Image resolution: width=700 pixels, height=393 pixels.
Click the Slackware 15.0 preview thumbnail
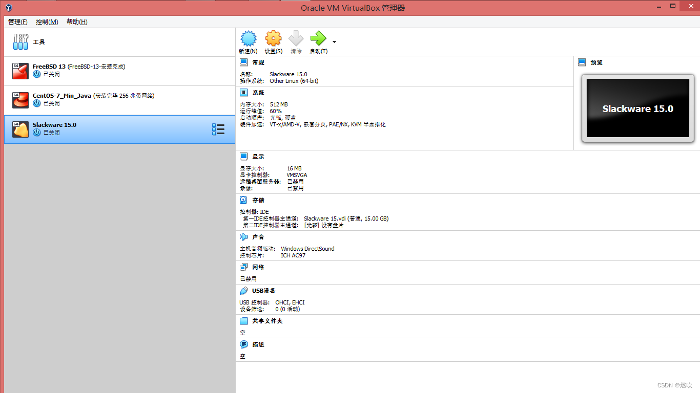click(638, 108)
